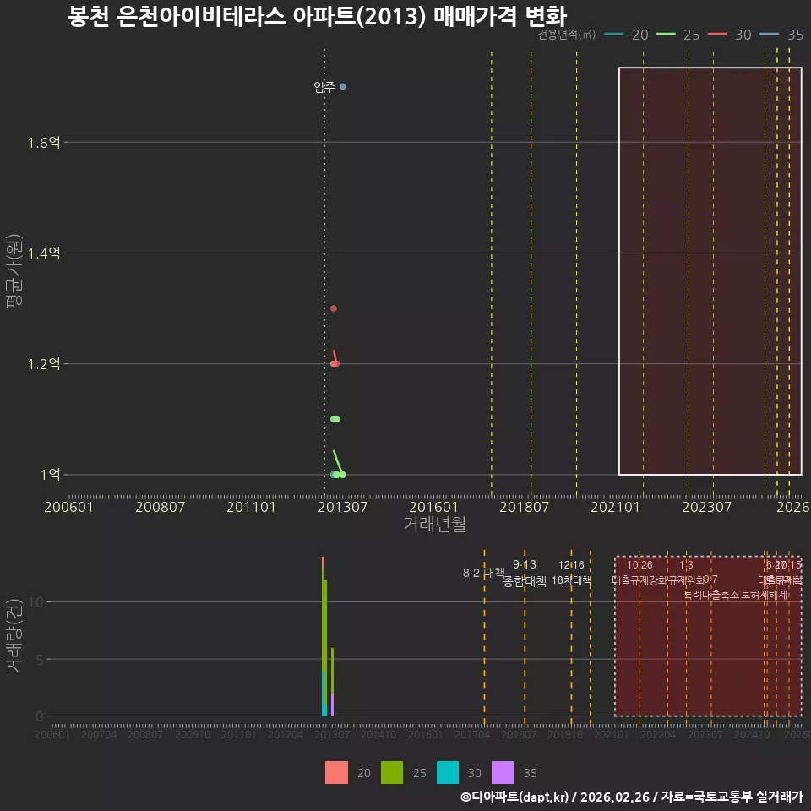811x811 pixels.
Task: Click 202410 on the volume chart x-axis
Action: coord(752,734)
